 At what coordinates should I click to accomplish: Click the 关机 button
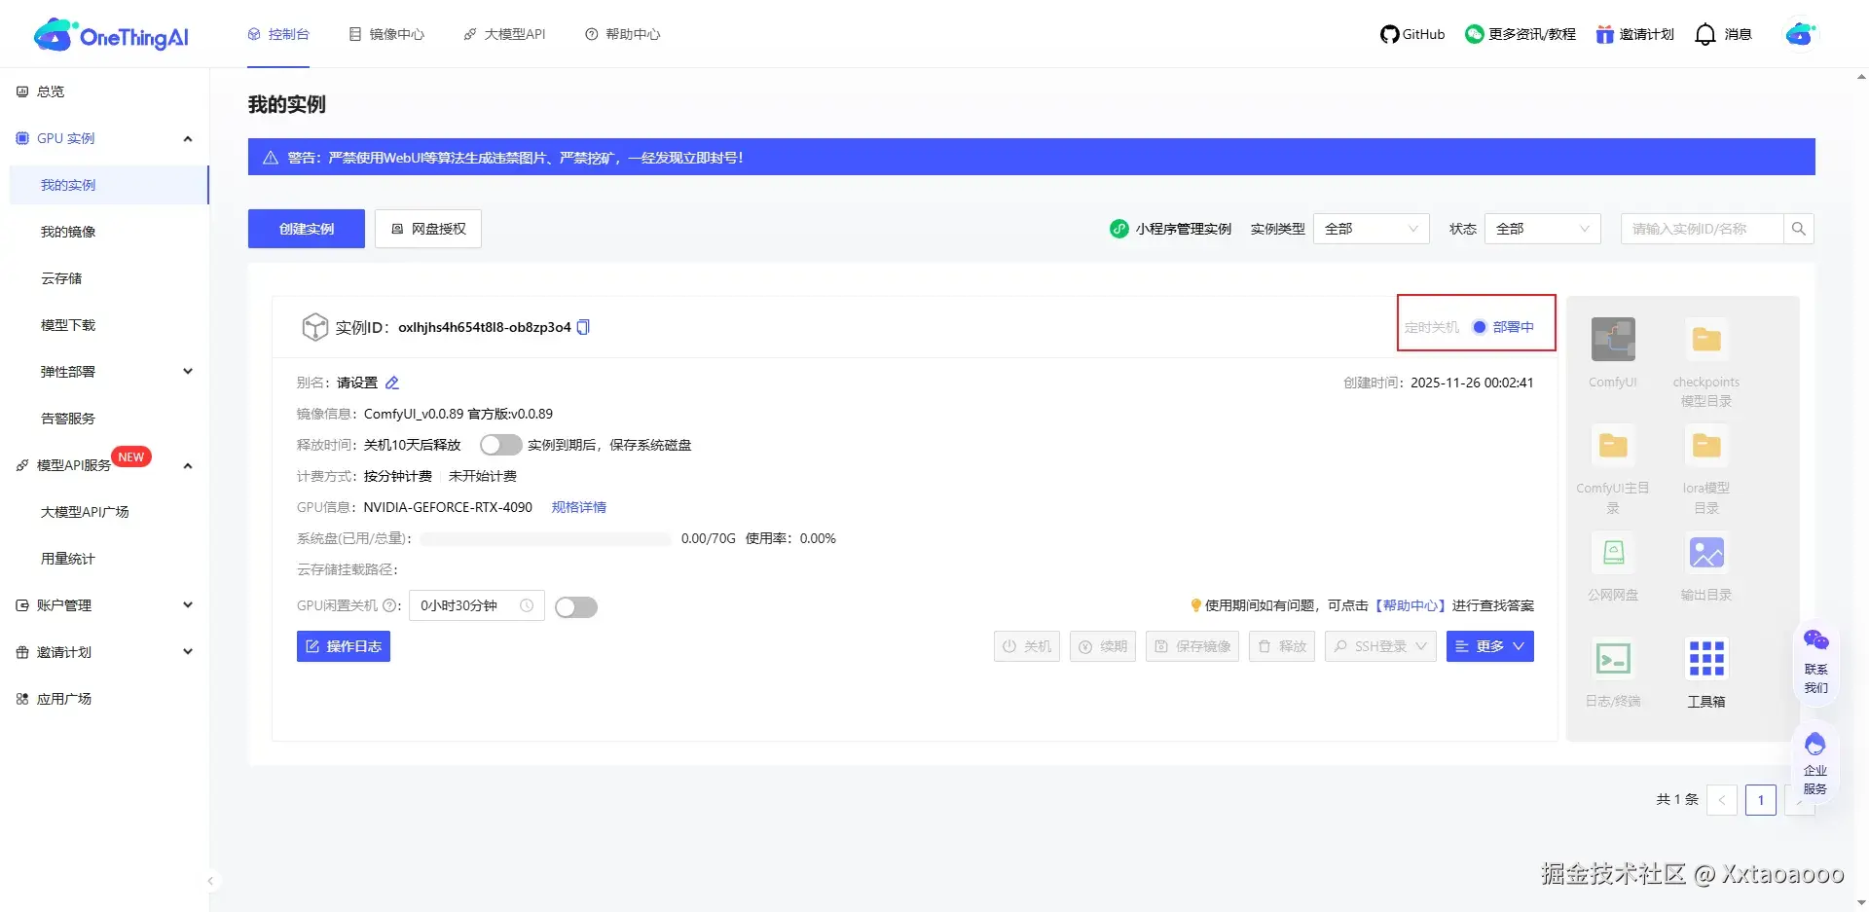[1027, 646]
